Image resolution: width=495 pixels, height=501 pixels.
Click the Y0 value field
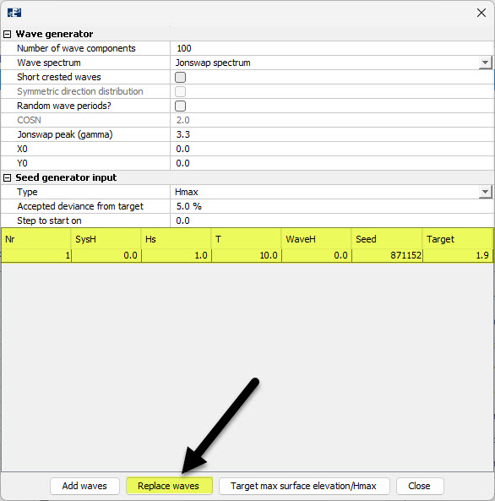(x=332, y=163)
